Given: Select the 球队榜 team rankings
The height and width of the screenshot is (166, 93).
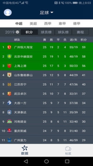Looking at the screenshot, I should 63,32.
